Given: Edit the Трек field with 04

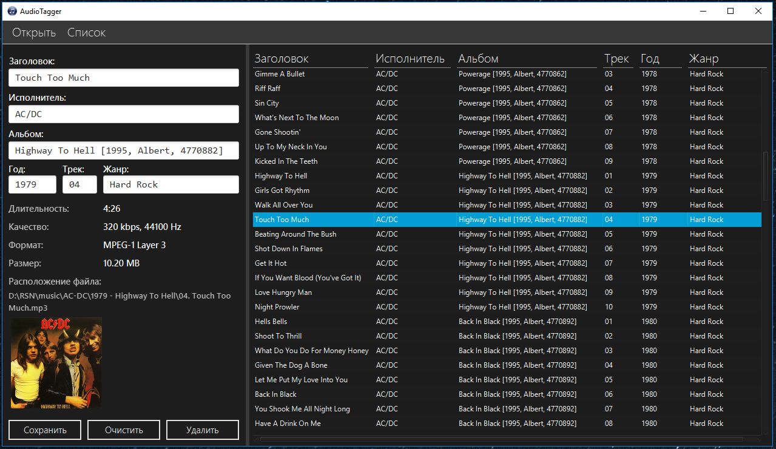Looking at the screenshot, I should 79,184.
